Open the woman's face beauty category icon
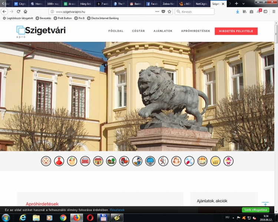 [x=176, y=161]
